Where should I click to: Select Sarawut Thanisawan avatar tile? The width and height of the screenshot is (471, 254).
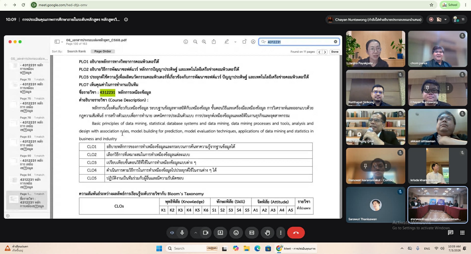pyautogui.click(x=376, y=205)
